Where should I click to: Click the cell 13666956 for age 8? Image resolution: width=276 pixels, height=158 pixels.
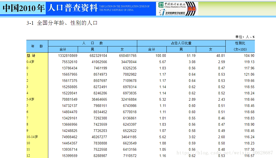(x=70, y=124)
